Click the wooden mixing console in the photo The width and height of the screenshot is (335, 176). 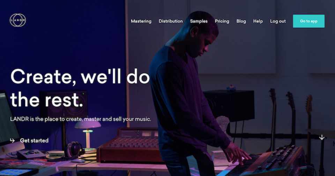click(x=130, y=145)
